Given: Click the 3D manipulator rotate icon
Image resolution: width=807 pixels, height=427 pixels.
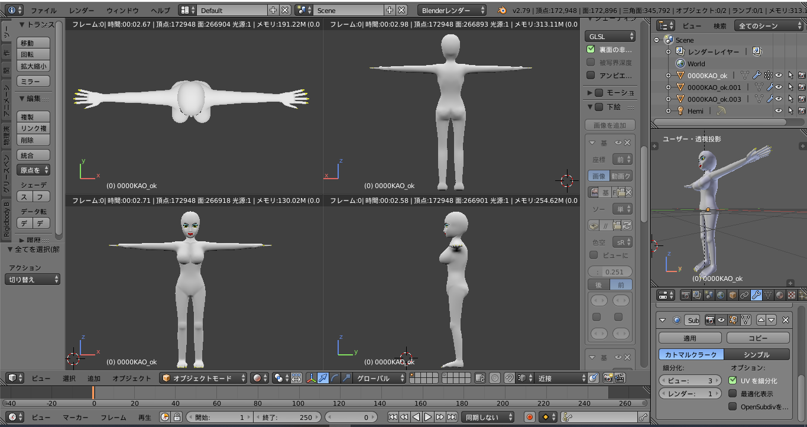Looking at the screenshot, I should [335, 379].
